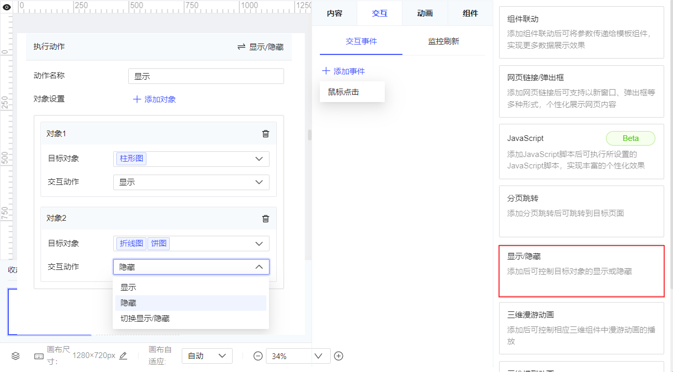
Task: Zoom in with the plus circle icon
Action: 339,356
